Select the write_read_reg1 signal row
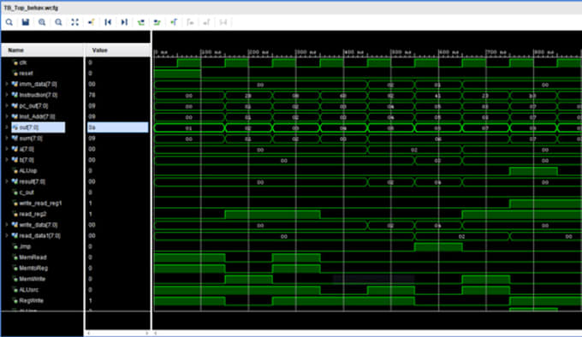Image resolution: width=582 pixels, height=337 pixels. tap(40, 204)
